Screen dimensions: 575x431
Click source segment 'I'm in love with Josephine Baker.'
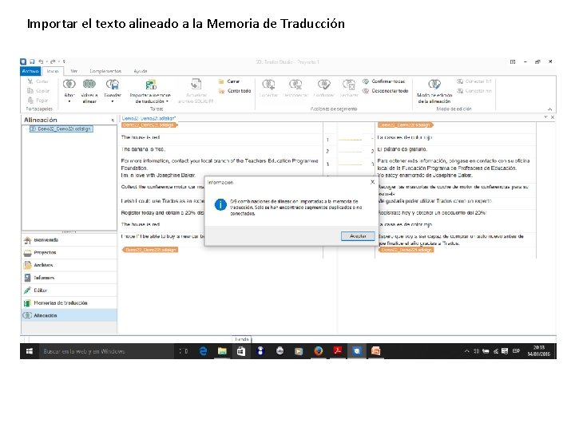tap(158, 176)
